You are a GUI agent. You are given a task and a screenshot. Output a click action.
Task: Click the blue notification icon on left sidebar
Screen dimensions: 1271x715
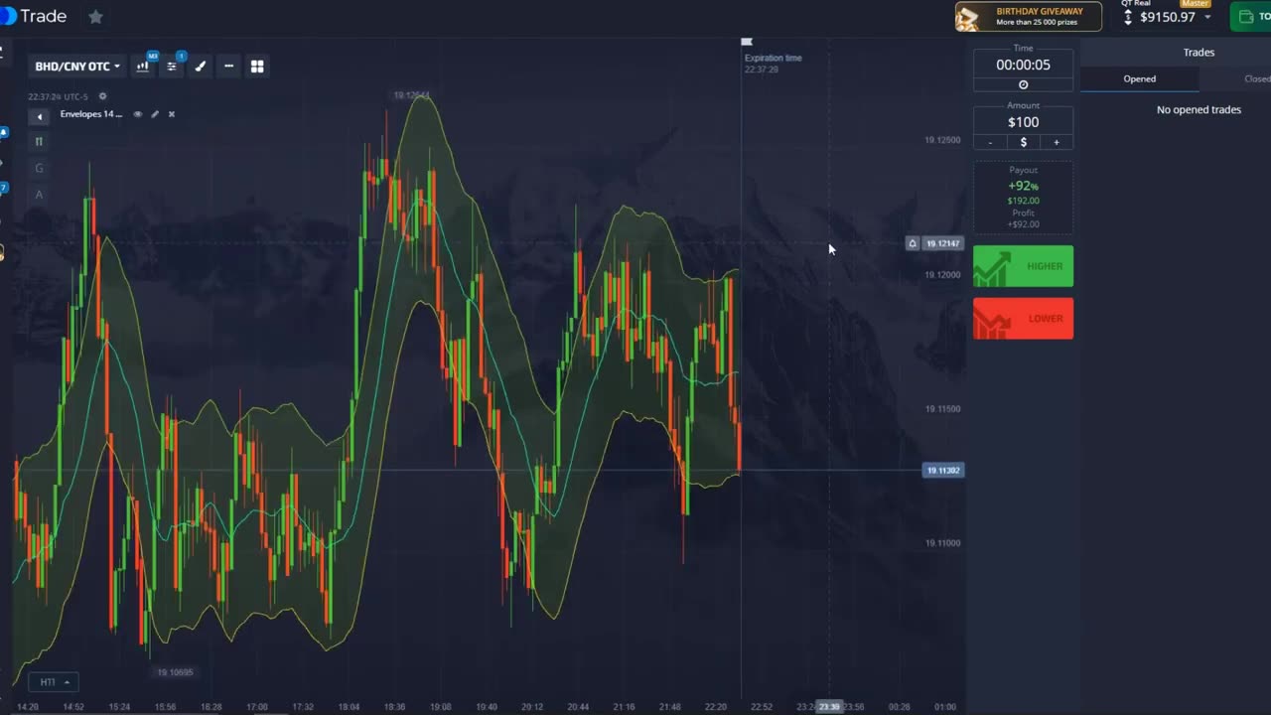point(4,132)
